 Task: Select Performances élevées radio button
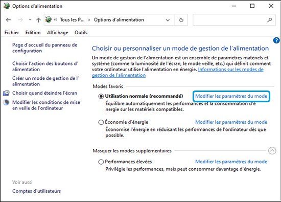click(101, 162)
